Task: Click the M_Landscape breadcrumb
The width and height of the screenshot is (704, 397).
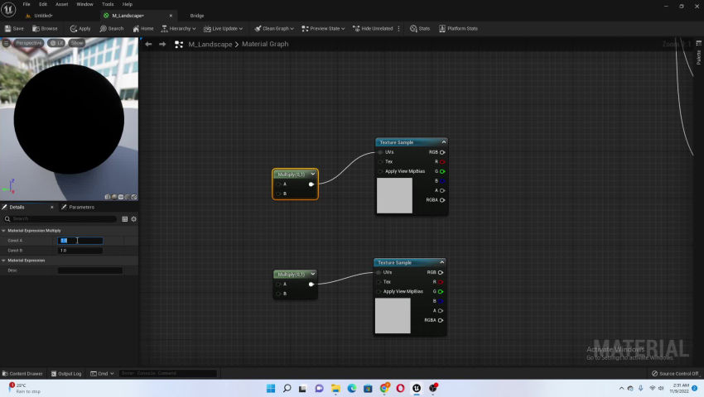Action: tap(210, 44)
